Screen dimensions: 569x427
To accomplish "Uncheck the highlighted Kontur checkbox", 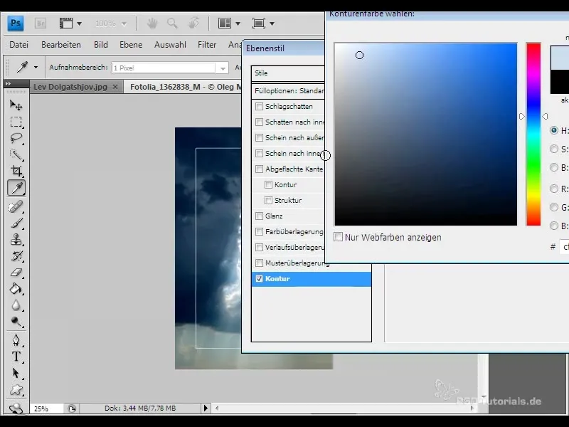I will click(x=259, y=278).
